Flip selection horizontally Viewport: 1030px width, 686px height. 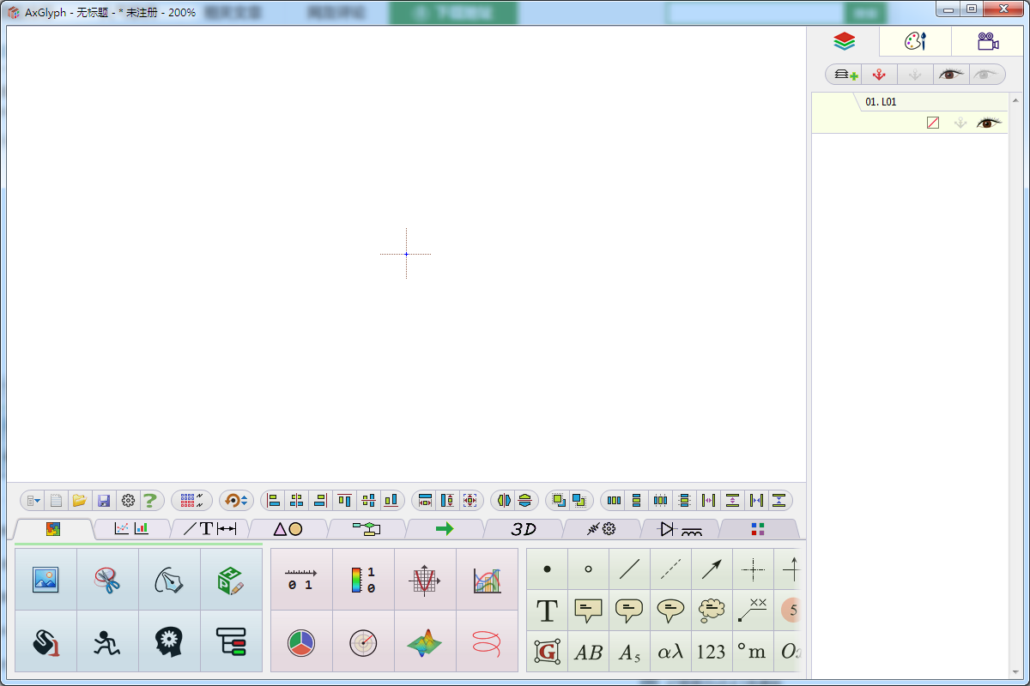pos(504,500)
